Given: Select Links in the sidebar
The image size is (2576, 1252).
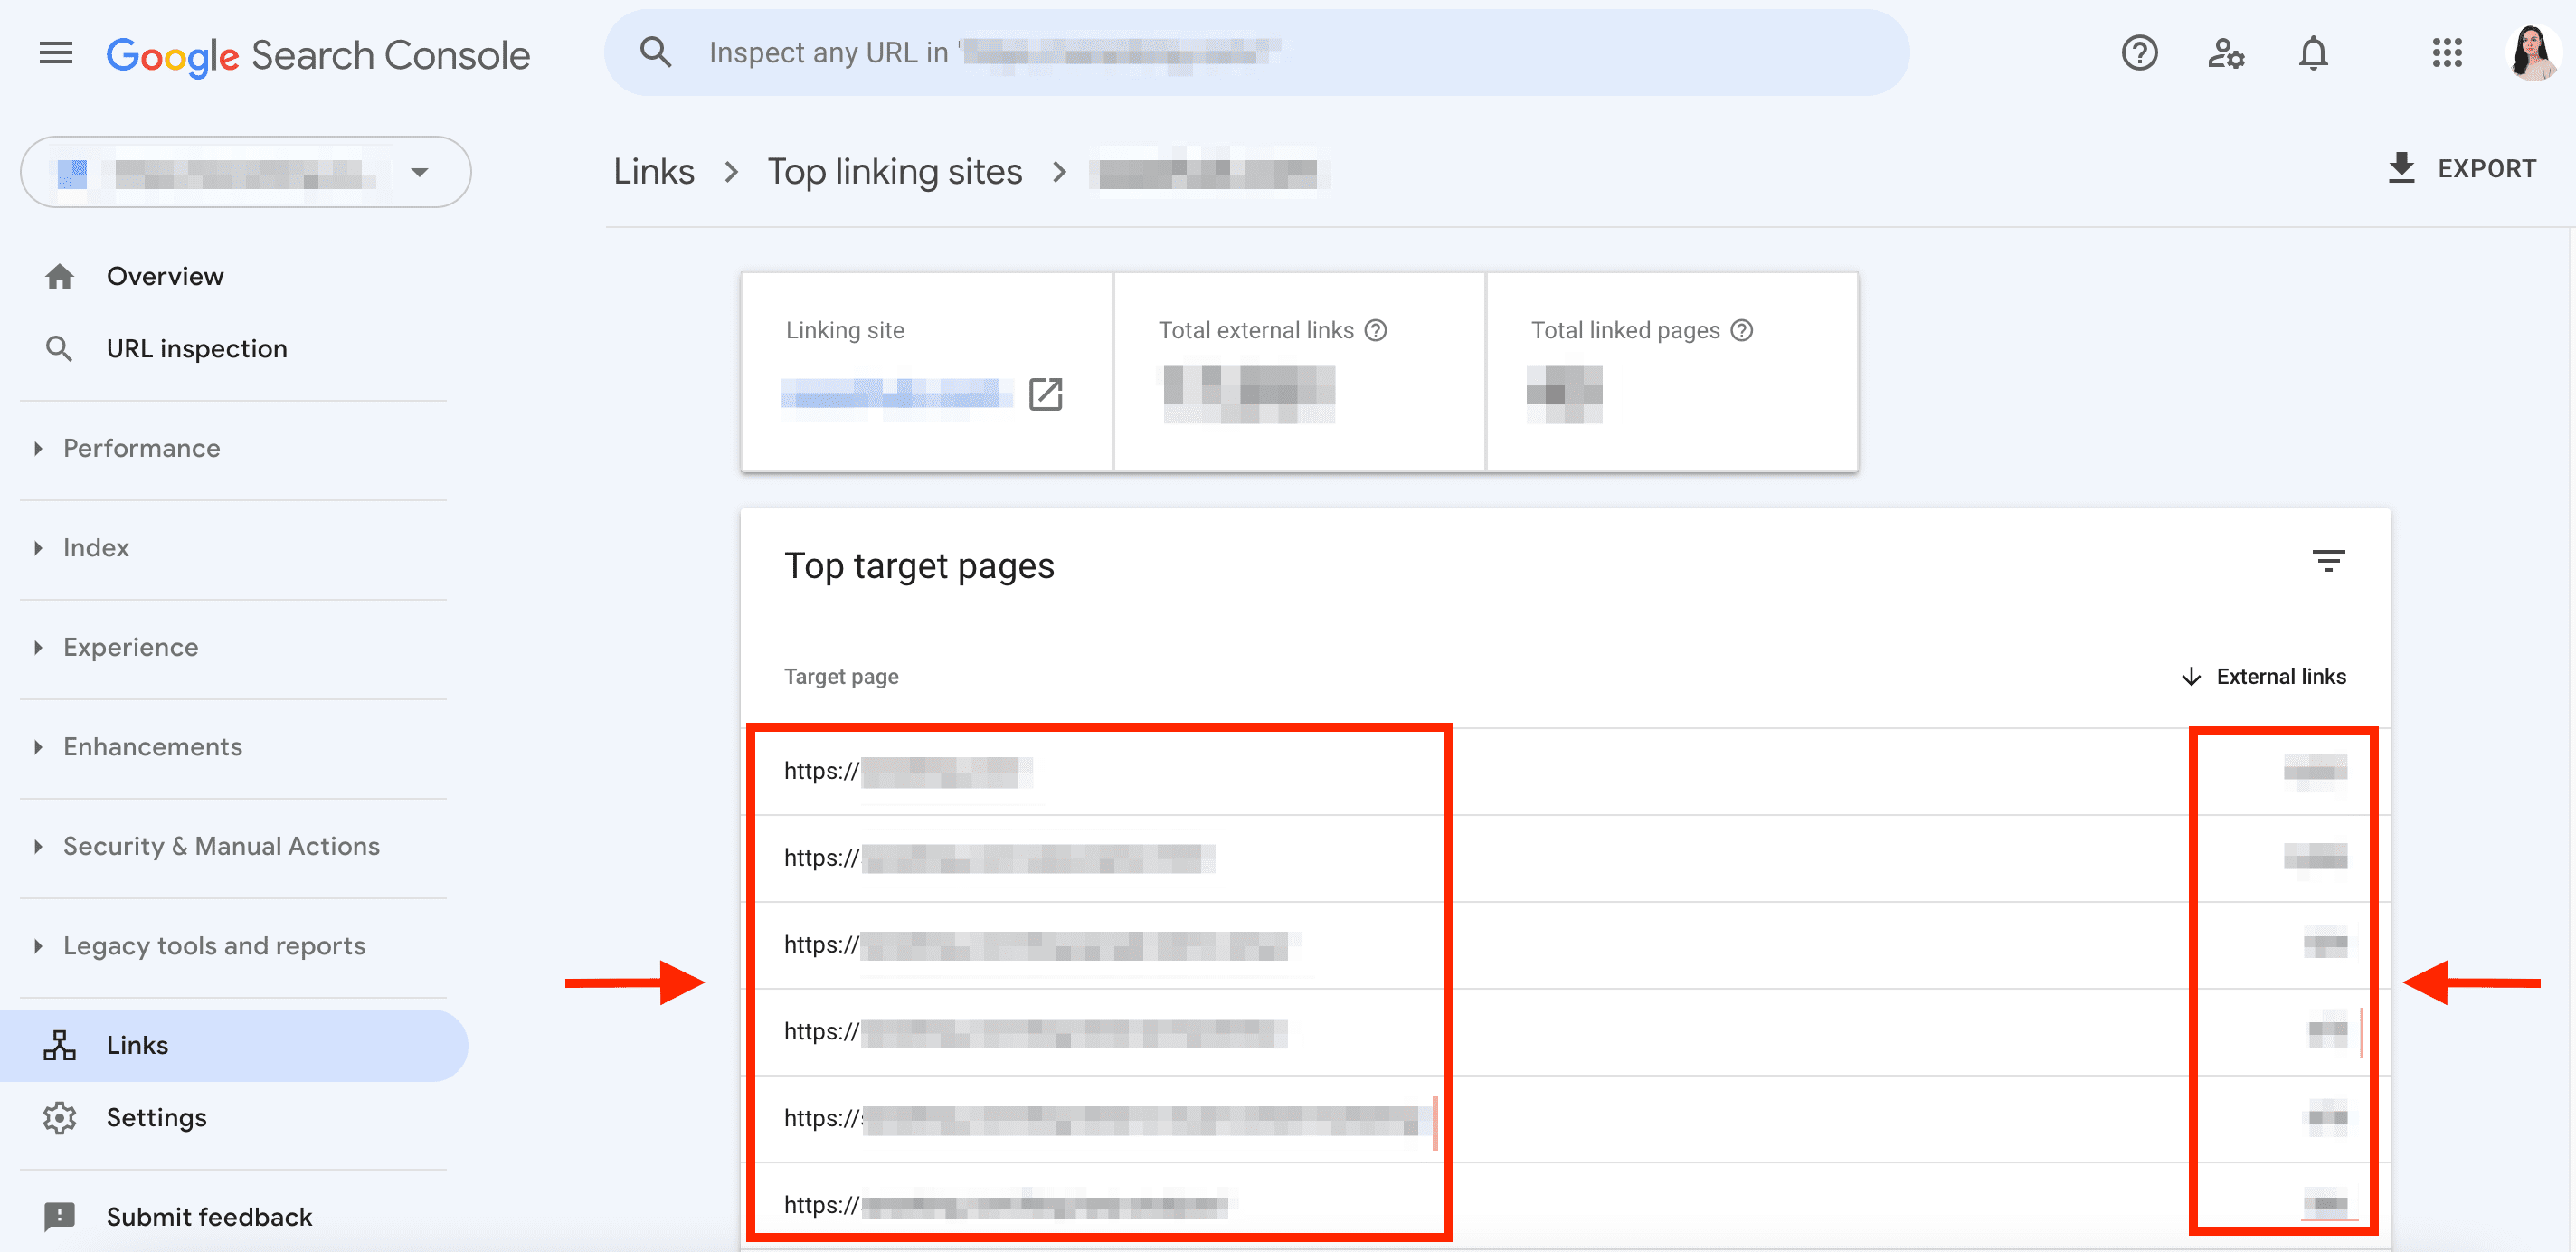Looking at the screenshot, I should [x=234, y=1045].
